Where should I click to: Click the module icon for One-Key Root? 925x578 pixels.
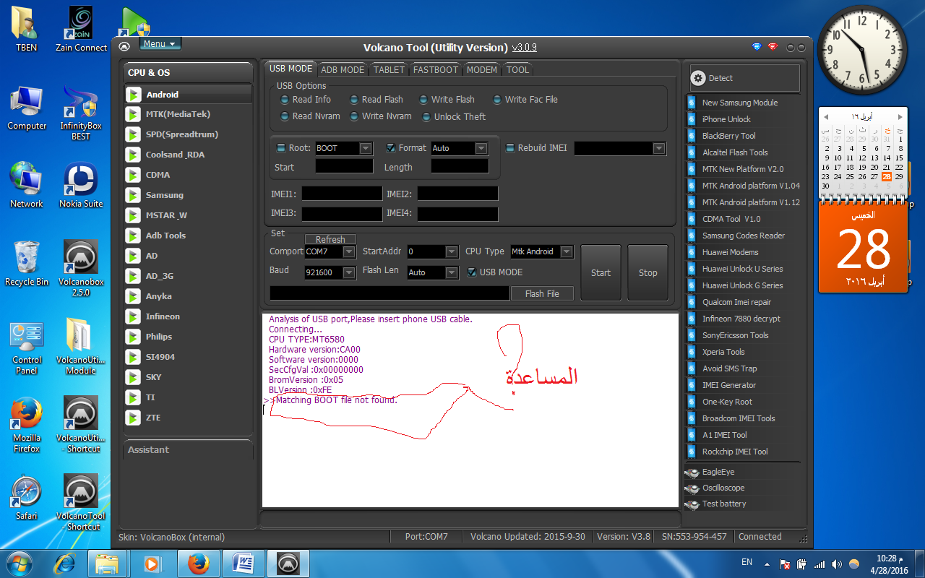tap(692, 402)
